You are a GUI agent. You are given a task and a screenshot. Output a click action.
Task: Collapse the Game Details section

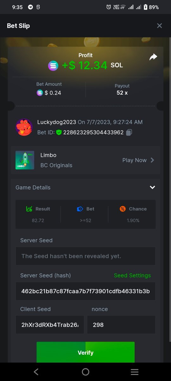point(152,187)
